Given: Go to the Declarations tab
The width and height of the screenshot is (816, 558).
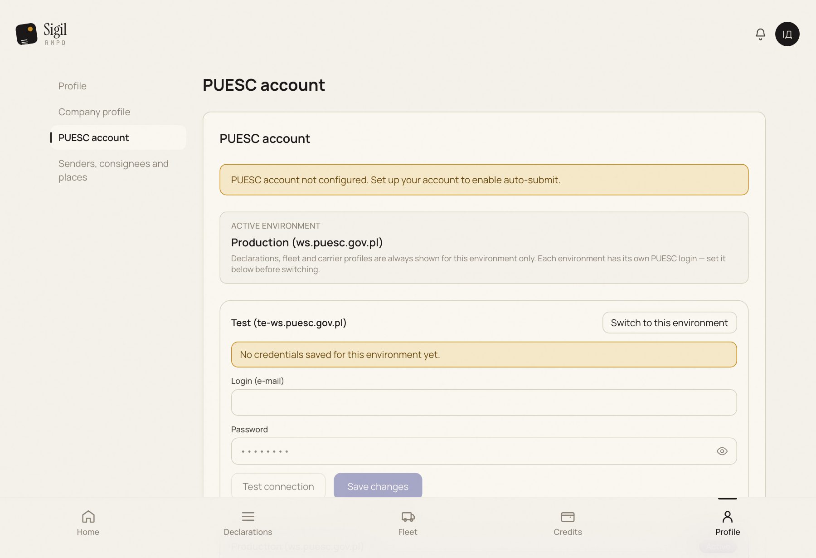Looking at the screenshot, I should [248, 523].
